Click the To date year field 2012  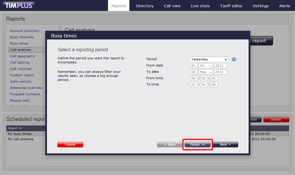[220, 72]
